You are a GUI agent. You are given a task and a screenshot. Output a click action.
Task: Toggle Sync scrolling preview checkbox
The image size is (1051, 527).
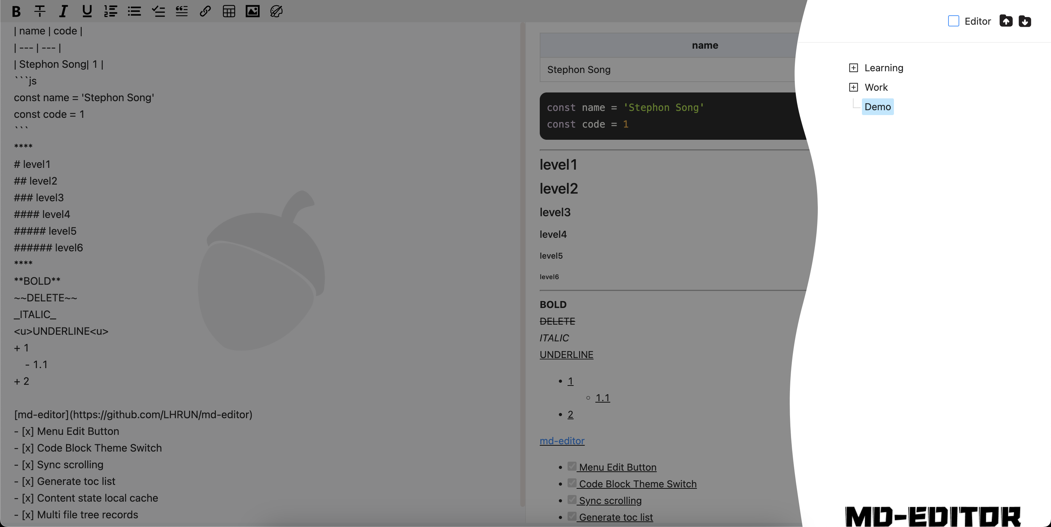point(572,500)
